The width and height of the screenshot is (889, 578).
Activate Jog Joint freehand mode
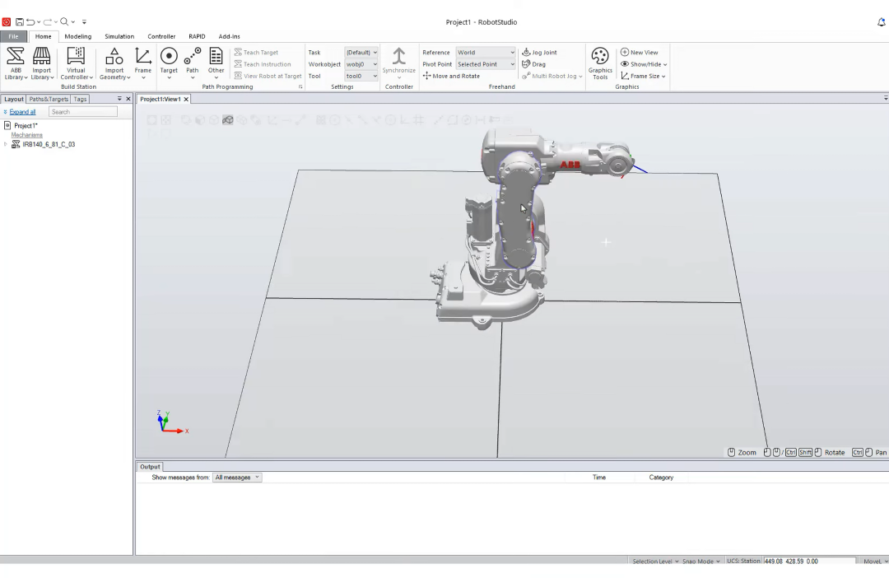539,52
